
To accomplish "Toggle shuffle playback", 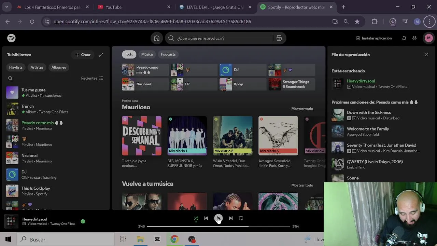I will pyautogui.click(x=196, y=218).
